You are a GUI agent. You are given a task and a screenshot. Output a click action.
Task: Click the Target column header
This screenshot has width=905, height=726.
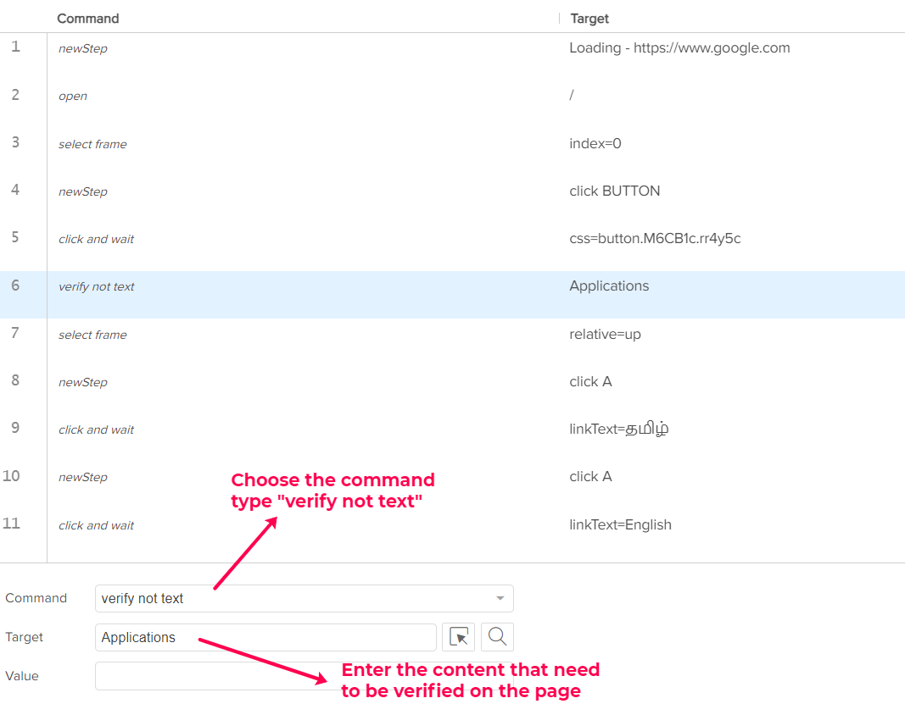pos(589,19)
